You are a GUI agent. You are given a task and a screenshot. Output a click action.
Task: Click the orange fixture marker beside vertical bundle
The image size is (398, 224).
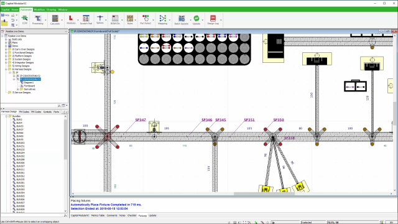[x=112, y=72]
